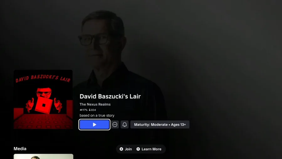The width and height of the screenshot is (282, 159).
Task: Jump to the Media section heading
Action: (x=20, y=149)
